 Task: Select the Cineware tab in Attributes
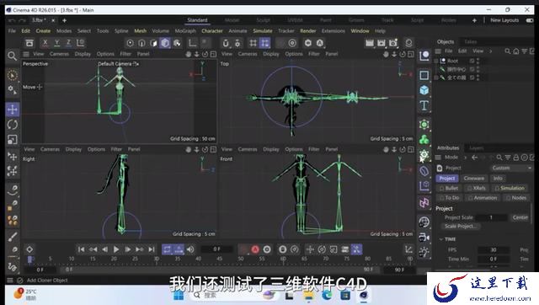(x=473, y=178)
